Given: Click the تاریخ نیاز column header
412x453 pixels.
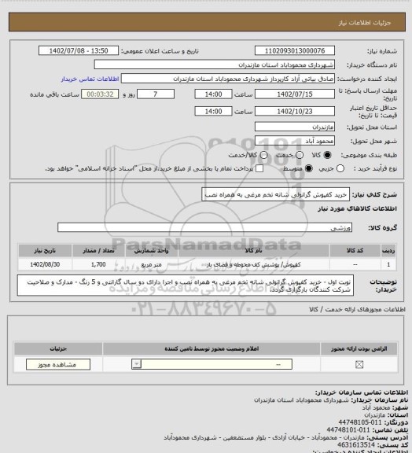Looking at the screenshot, I should point(45,251).
